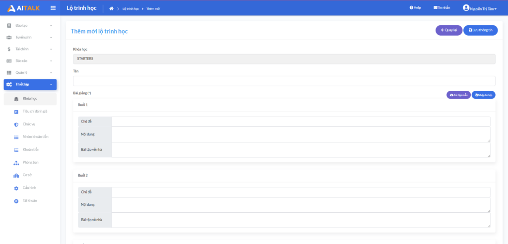The height and width of the screenshot is (244, 508).
Task: Click the Tải tệp mẫu button
Action: coord(458,95)
